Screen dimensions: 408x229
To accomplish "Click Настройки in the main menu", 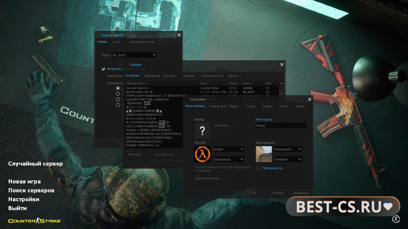I will click(x=24, y=199).
